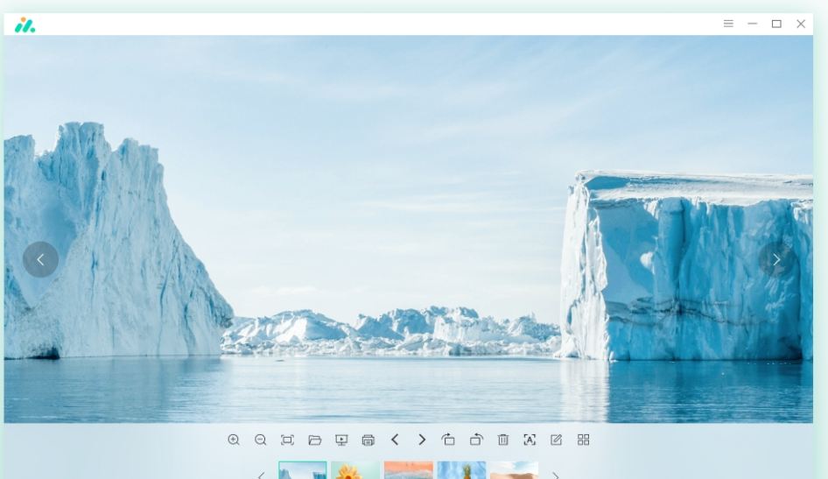Maximize the image viewer window
Viewport: 828px width, 479px height.
(x=776, y=24)
